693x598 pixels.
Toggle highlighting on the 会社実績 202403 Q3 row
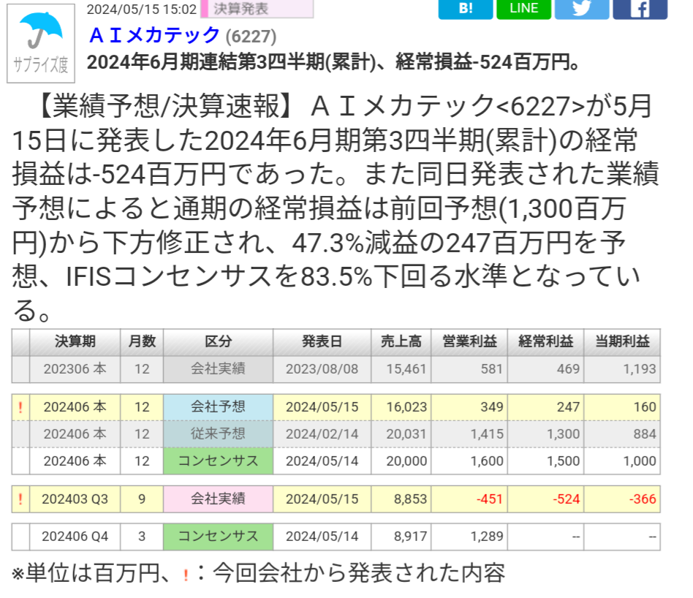coord(219,499)
